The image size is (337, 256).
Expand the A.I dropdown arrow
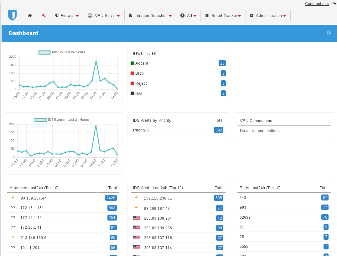tap(195, 16)
